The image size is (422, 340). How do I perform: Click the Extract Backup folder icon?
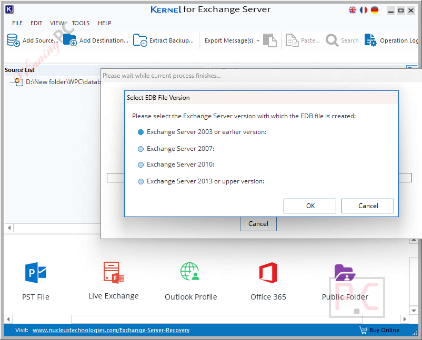click(140, 40)
